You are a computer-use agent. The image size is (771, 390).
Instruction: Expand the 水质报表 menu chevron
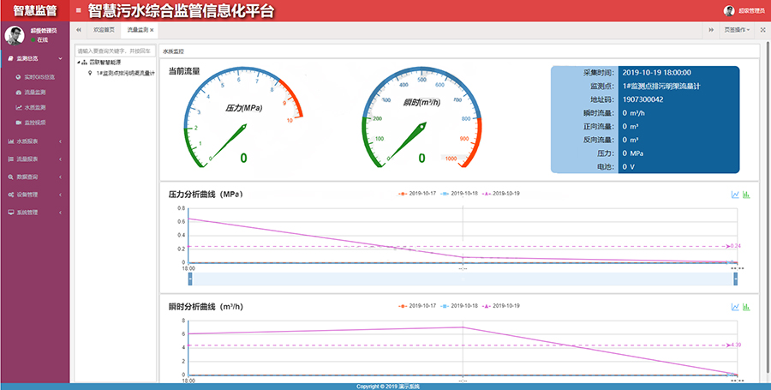[x=61, y=141]
